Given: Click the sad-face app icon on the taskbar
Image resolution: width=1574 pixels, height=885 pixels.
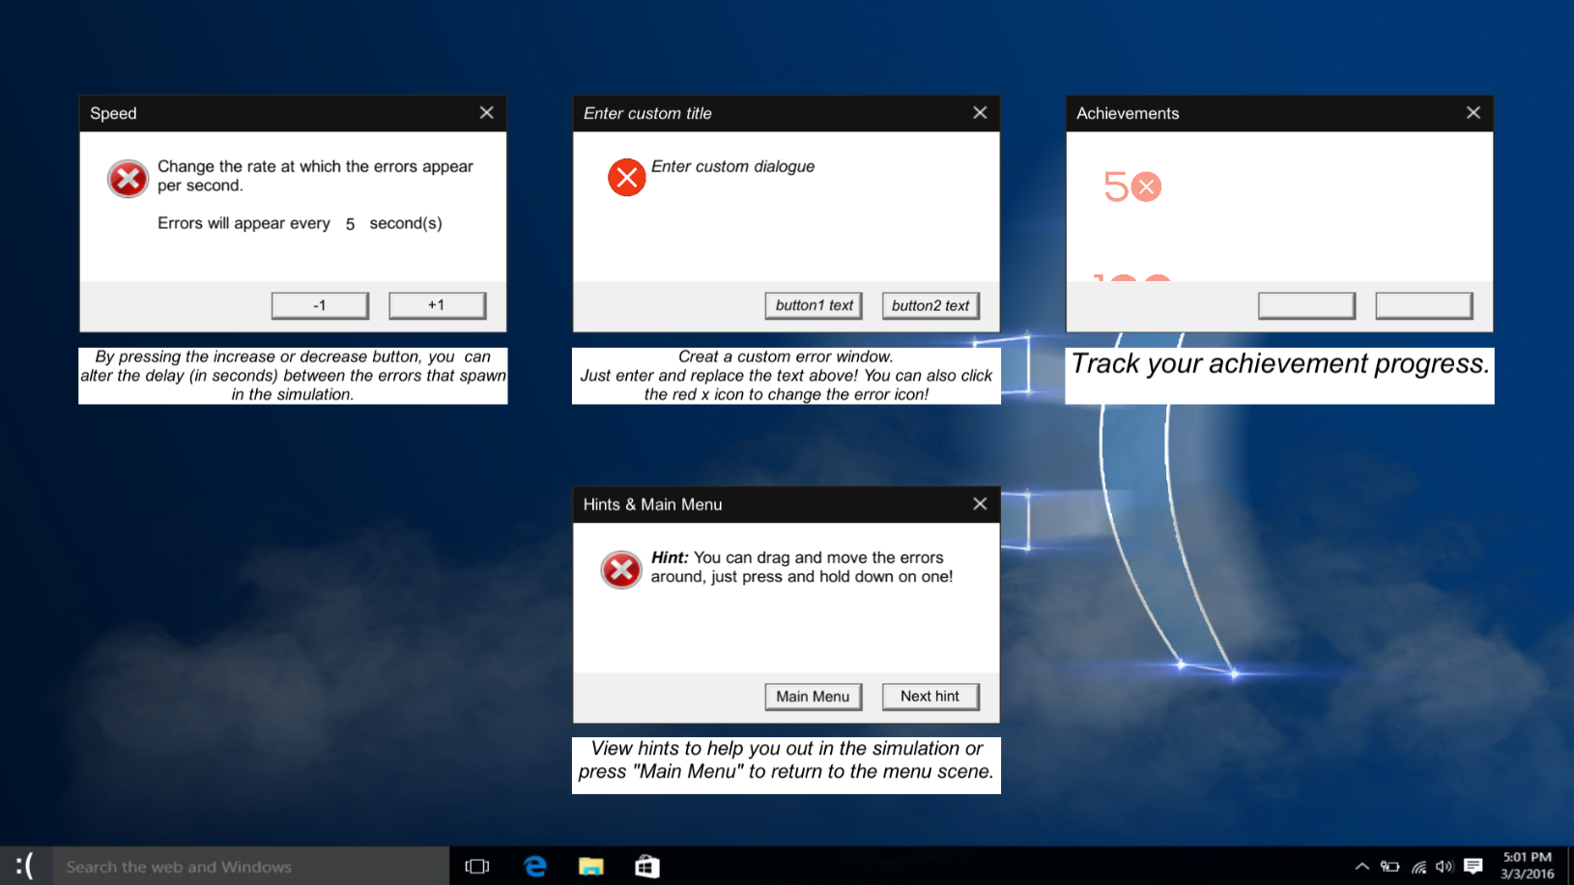Looking at the screenshot, I should tap(25, 865).
